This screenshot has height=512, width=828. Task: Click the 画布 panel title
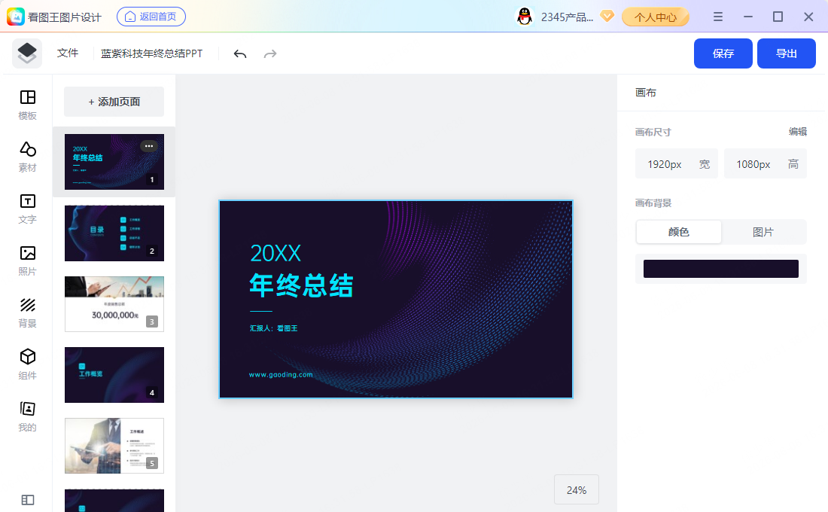(x=645, y=93)
